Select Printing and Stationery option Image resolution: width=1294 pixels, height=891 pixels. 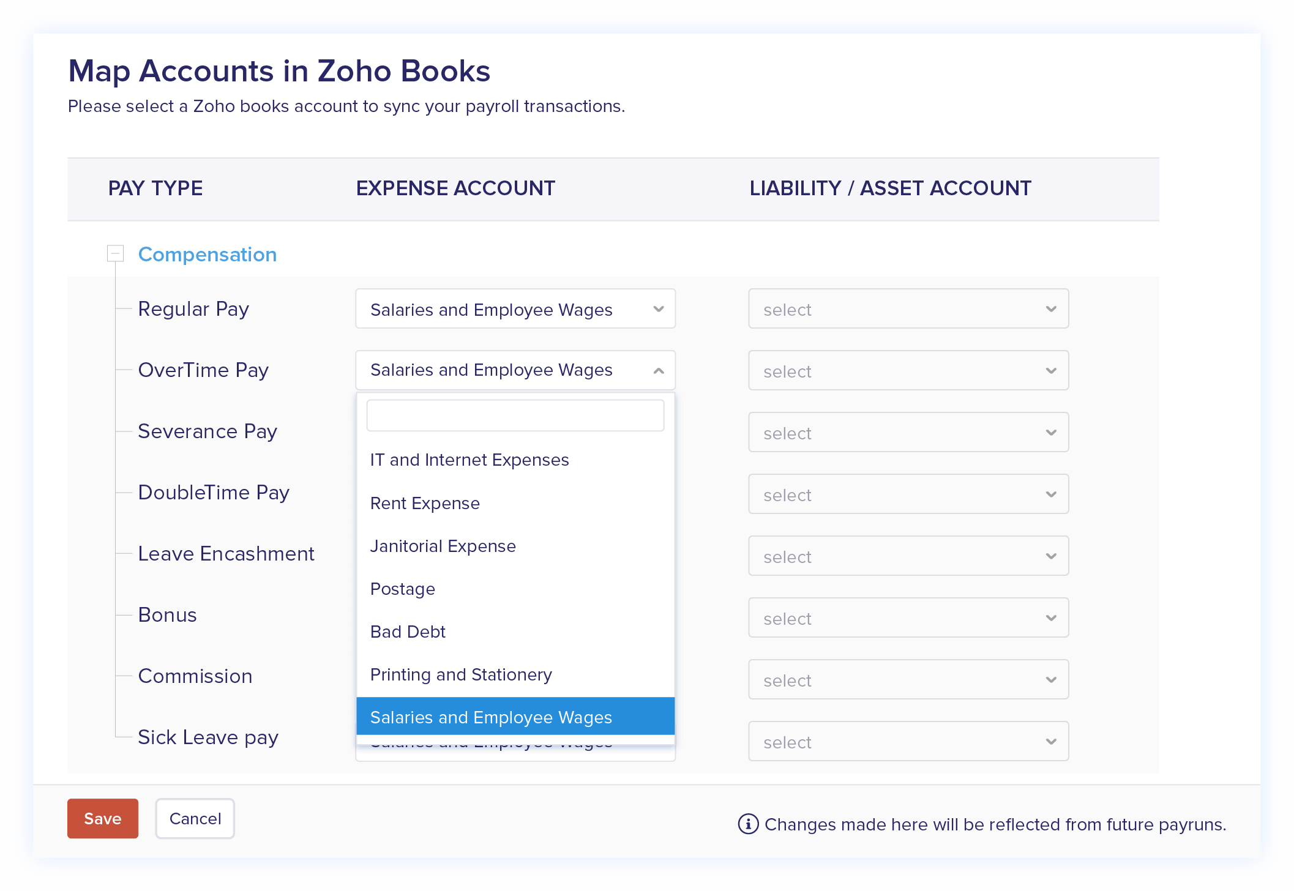point(461,675)
